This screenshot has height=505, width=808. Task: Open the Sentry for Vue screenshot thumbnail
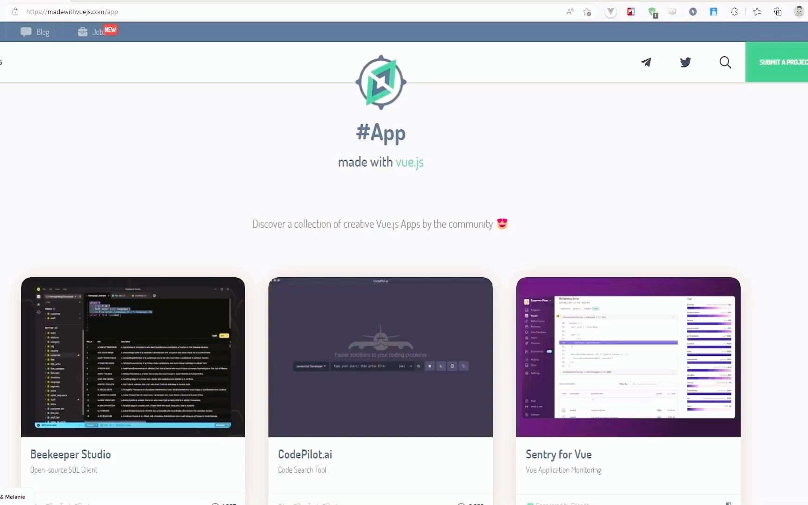(628, 357)
